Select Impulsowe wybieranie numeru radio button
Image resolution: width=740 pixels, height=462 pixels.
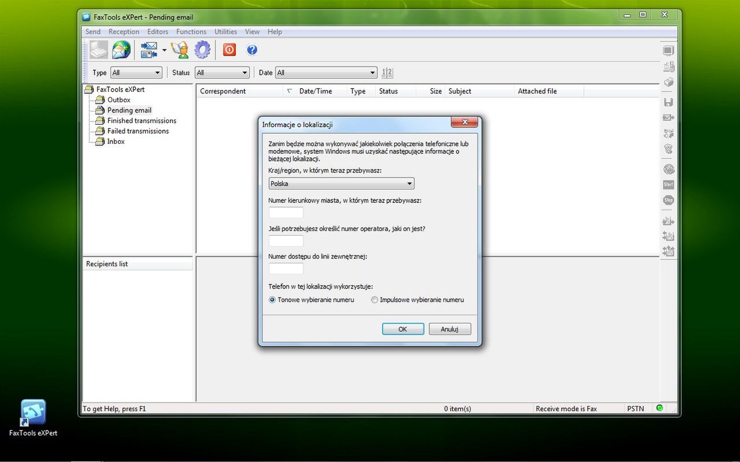375,300
